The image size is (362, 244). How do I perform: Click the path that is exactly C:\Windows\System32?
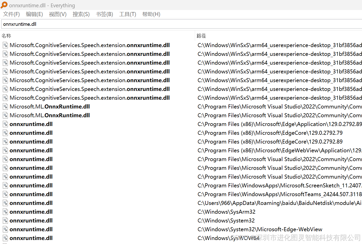pyautogui.click(x=226, y=220)
